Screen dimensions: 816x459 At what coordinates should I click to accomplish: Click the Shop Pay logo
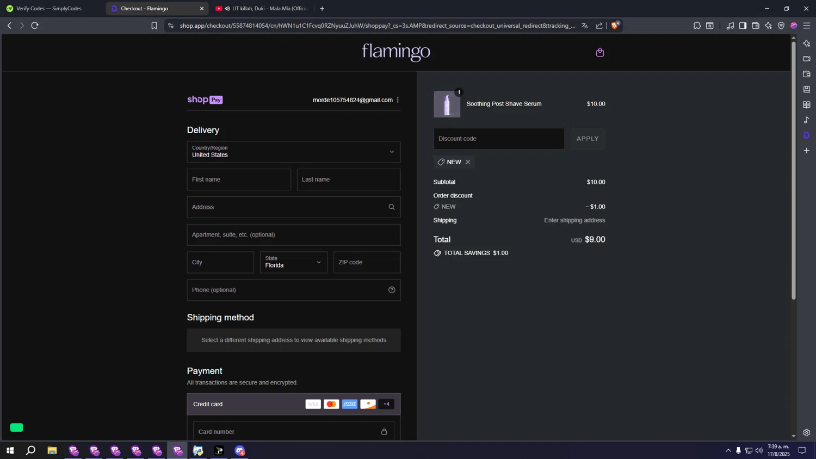point(205,100)
